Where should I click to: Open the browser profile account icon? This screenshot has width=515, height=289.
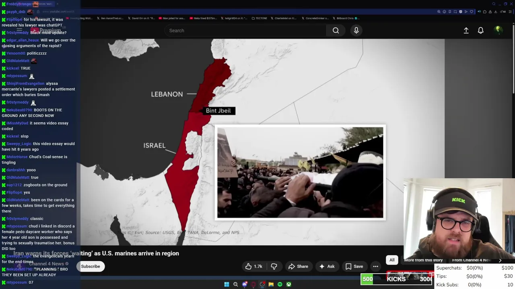point(490,12)
